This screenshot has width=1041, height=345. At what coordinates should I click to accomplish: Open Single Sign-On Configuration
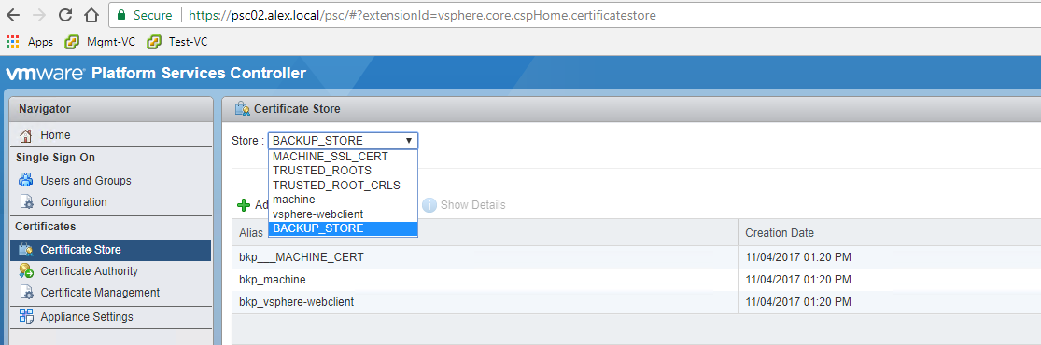74,201
